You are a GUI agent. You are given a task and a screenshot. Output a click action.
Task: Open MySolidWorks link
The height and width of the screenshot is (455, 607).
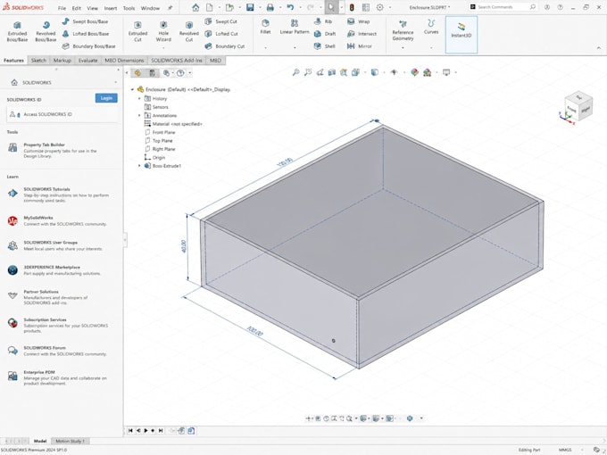tap(38, 218)
